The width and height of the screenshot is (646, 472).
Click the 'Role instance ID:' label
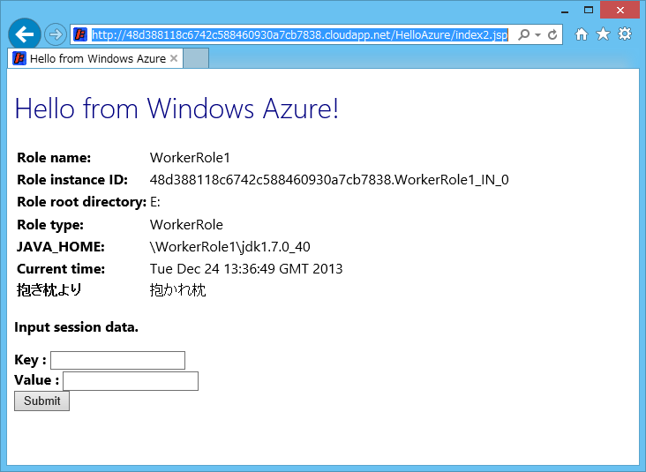72,180
